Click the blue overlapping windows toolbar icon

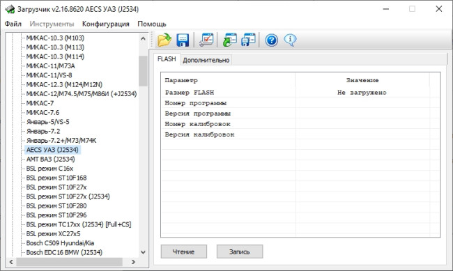[x=249, y=40]
